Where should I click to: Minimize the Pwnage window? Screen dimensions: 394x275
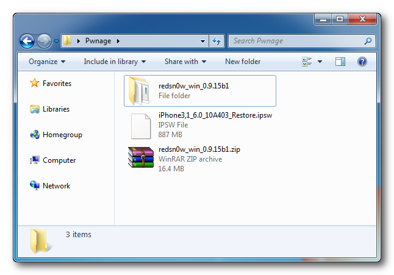[323, 19]
